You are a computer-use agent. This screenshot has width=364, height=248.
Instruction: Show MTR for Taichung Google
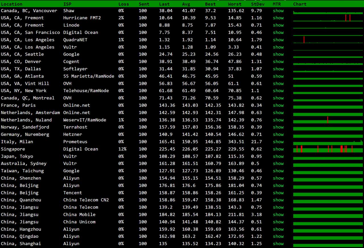[278, 171]
